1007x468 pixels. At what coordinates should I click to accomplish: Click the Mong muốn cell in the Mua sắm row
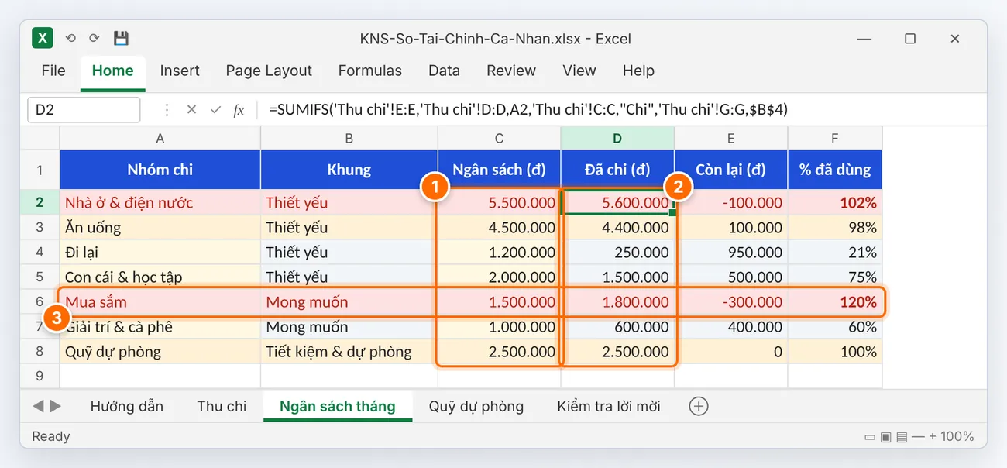point(349,302)
